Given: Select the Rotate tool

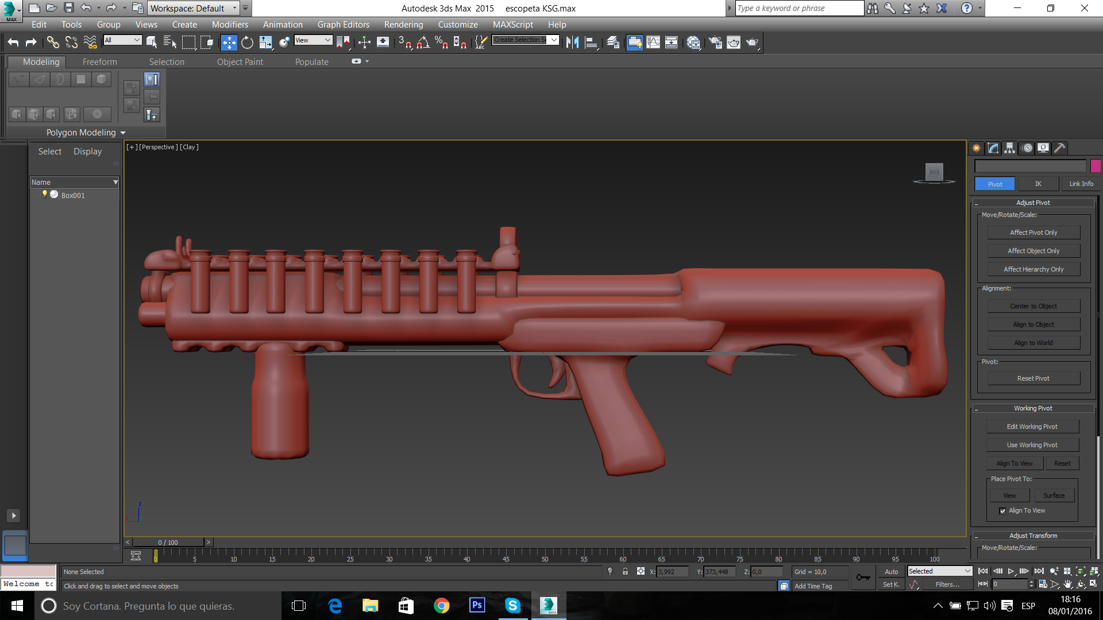Looking at the screenshot, I should pyautogui.click(x=247, y=42).
